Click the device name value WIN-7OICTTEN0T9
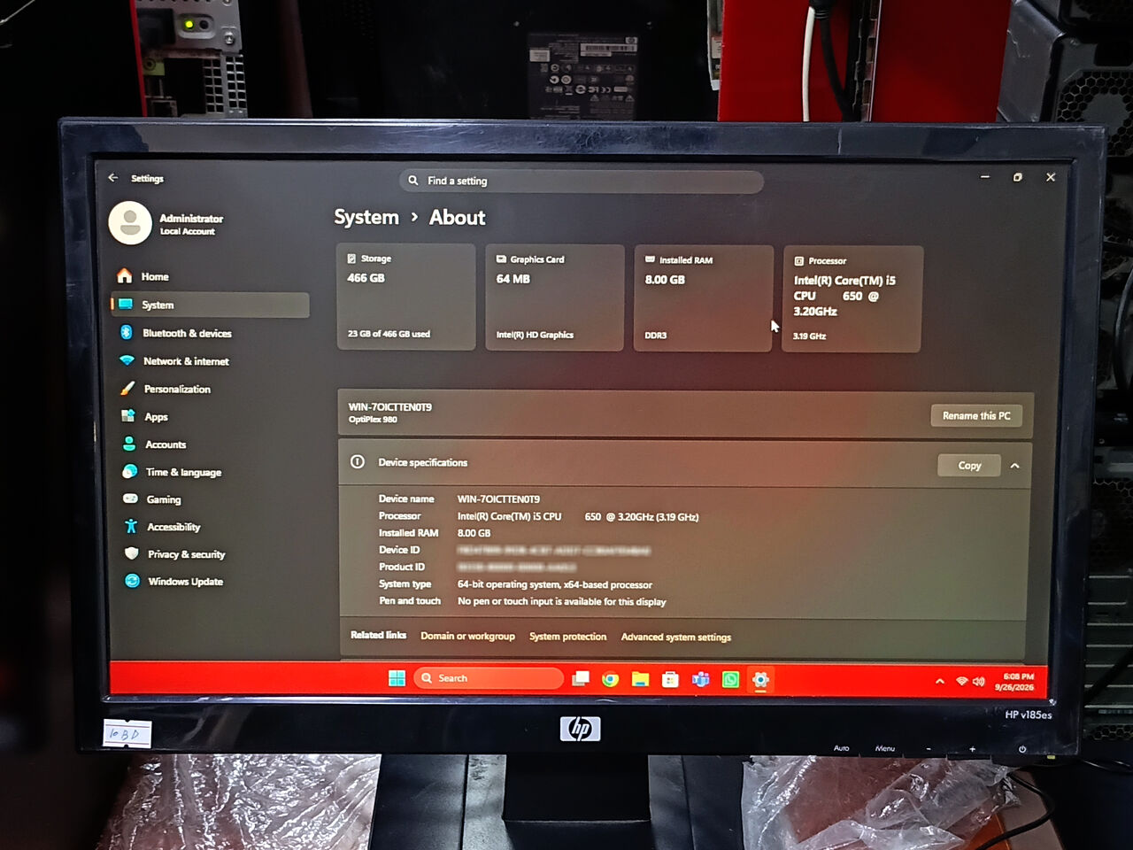The height and width of the screenshot is (850, 1133). (x=498, y=499)
